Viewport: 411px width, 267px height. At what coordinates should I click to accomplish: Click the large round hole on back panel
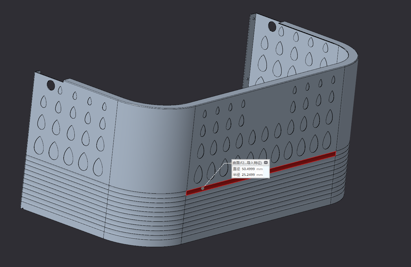(272, 26)
